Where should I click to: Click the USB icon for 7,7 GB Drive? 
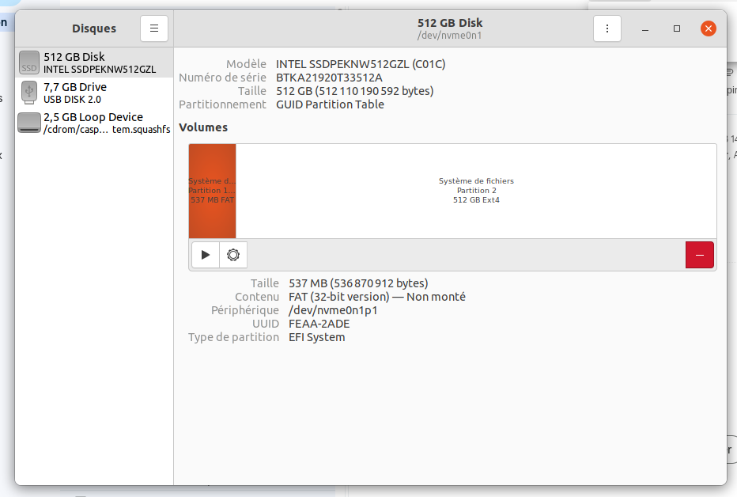29,93
